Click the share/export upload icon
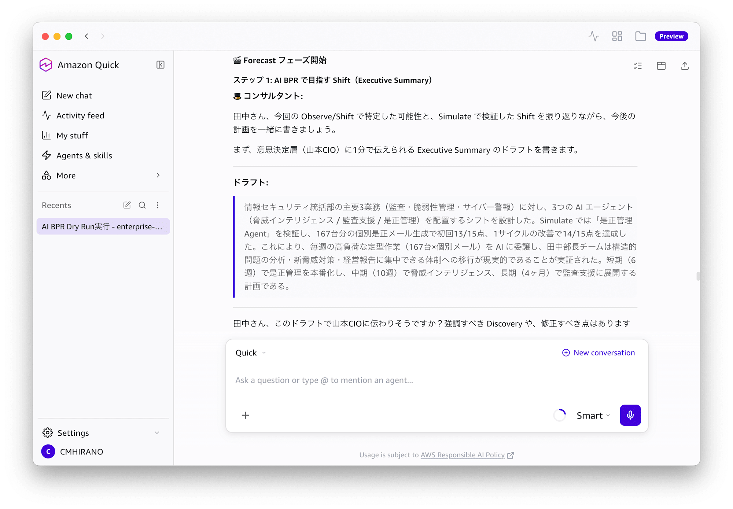The image size is (733, 509). (685, 66)
